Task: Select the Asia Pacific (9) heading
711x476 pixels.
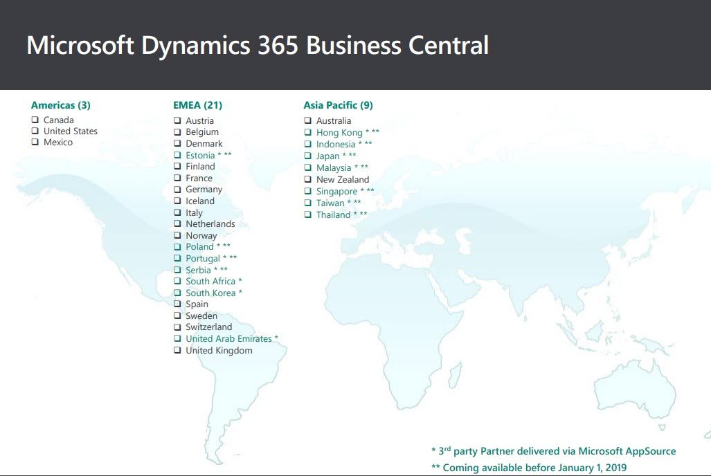Action: pyautogui.click(x=336, y=104)
